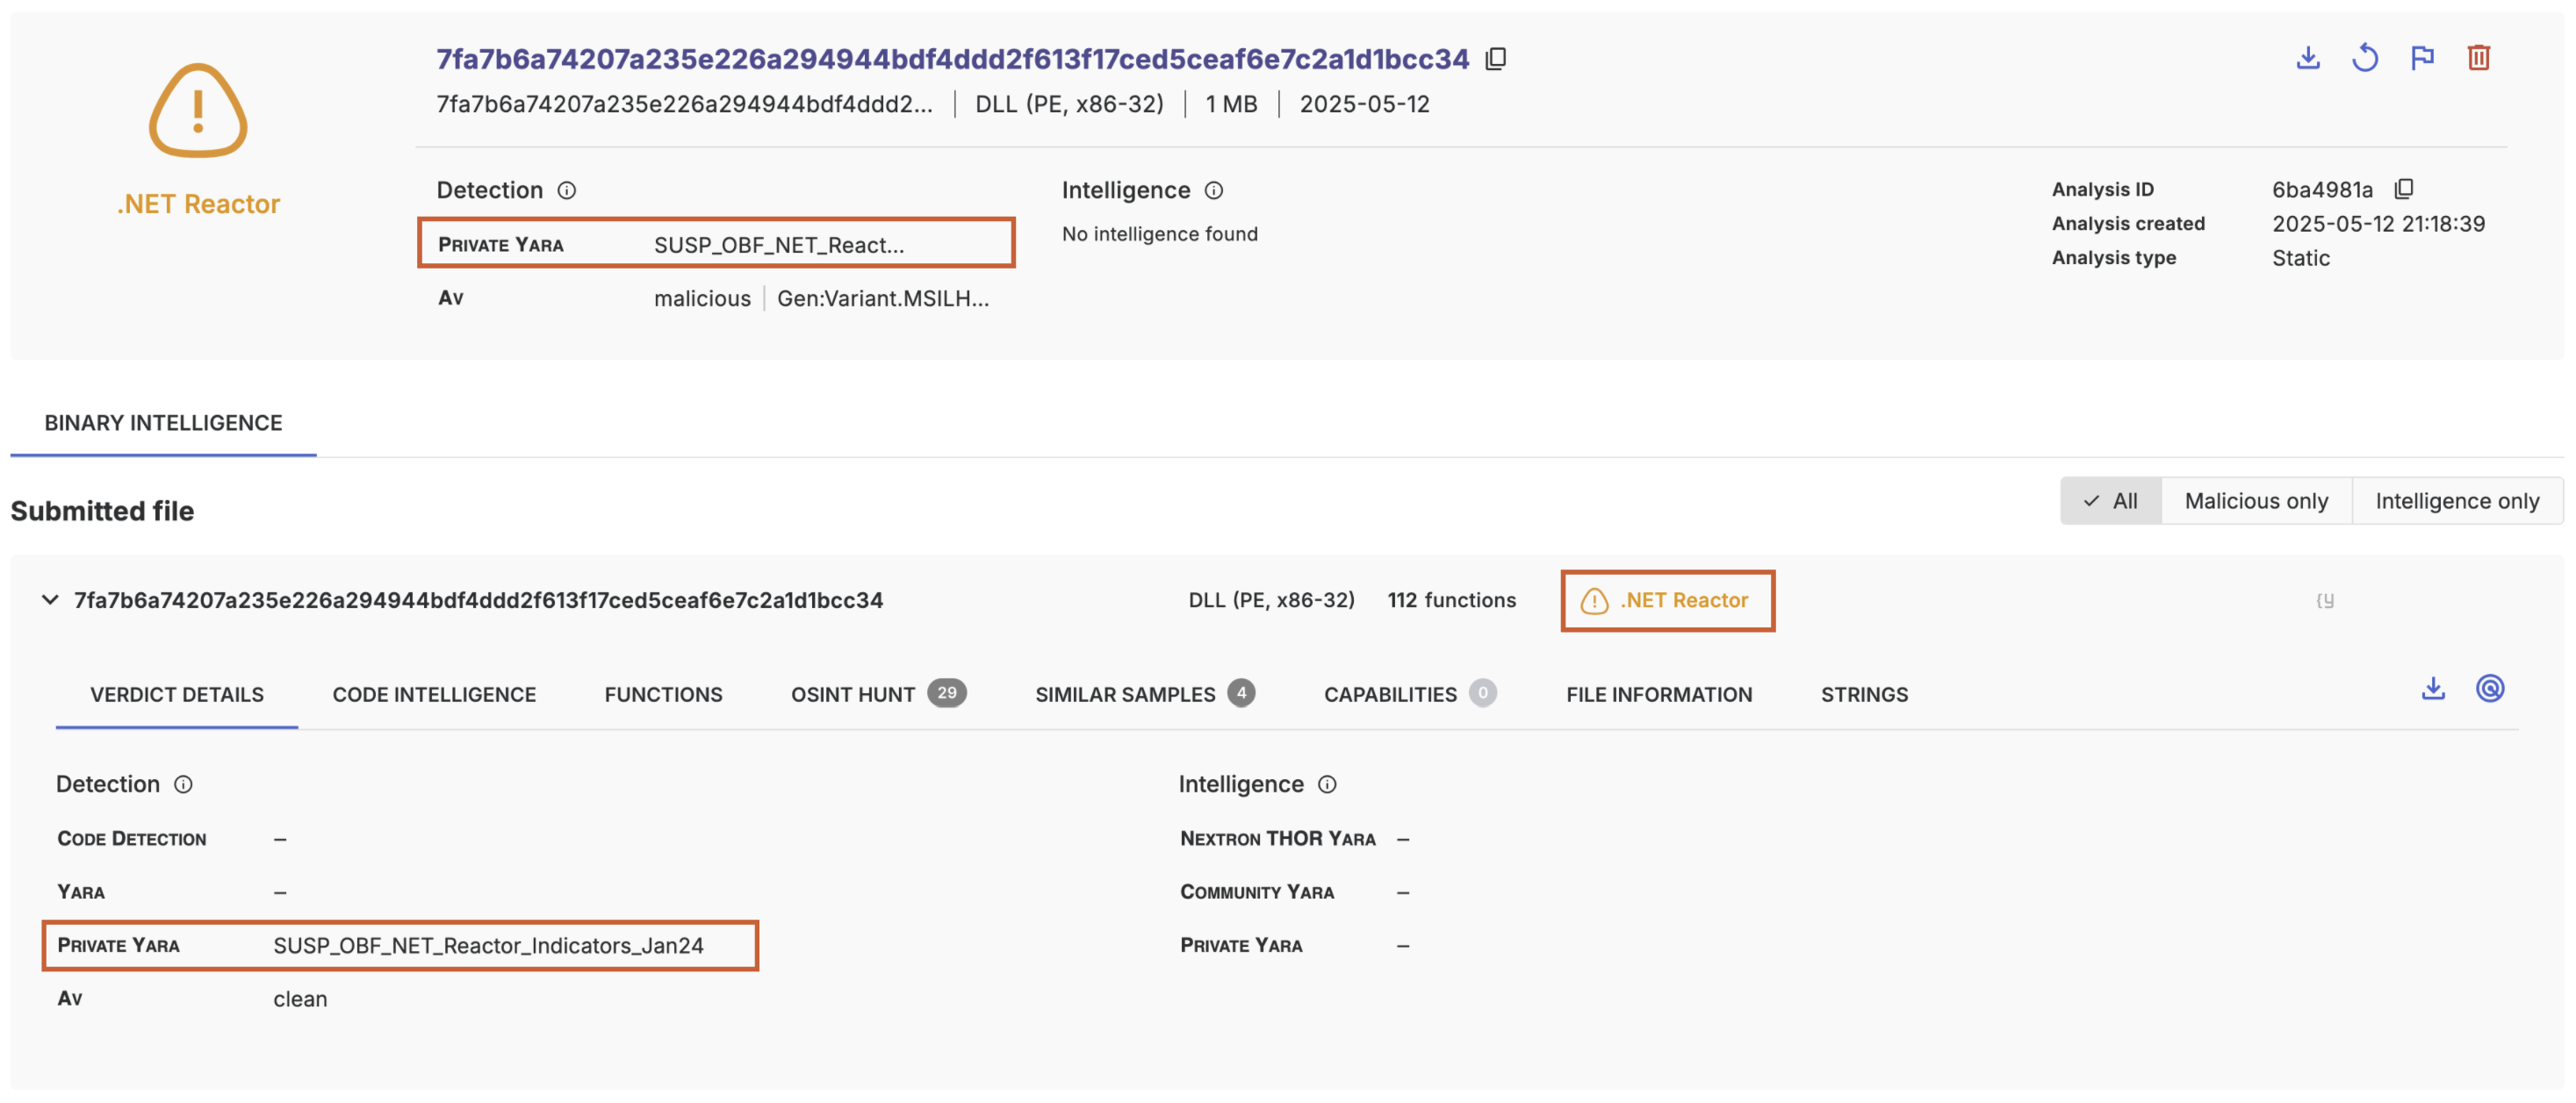Click the info icon beside top Intelligence
Viewport: 2576px width, 1103px height.
coord(1214,190)
